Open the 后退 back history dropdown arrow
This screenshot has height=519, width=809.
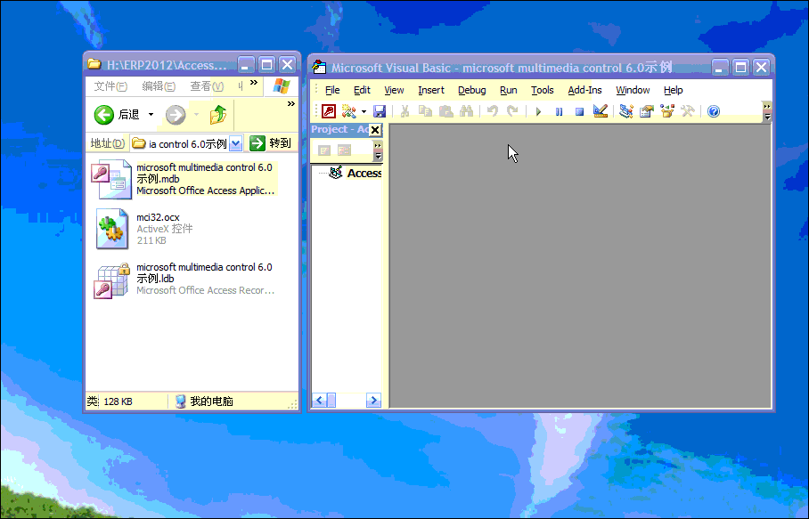click(x=151, y=115)
